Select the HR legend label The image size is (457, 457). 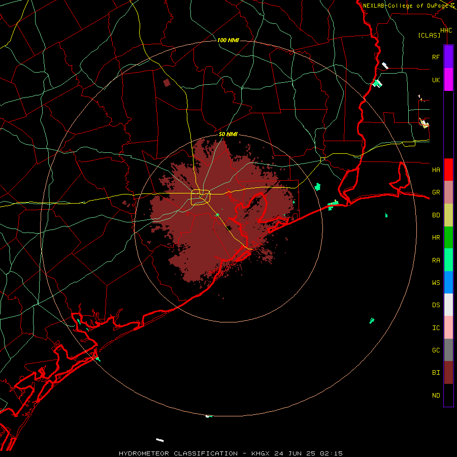click(x=436, y=238)
